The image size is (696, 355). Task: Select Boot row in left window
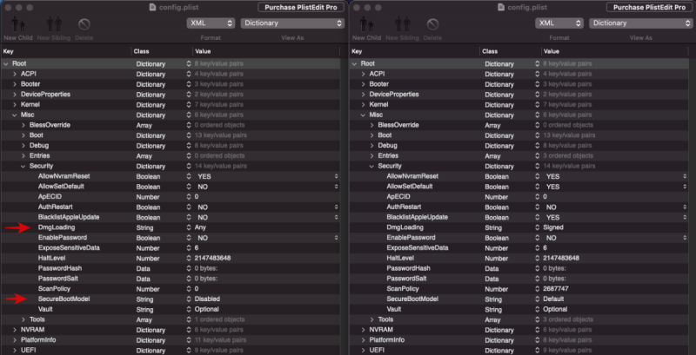pos(171,135)
